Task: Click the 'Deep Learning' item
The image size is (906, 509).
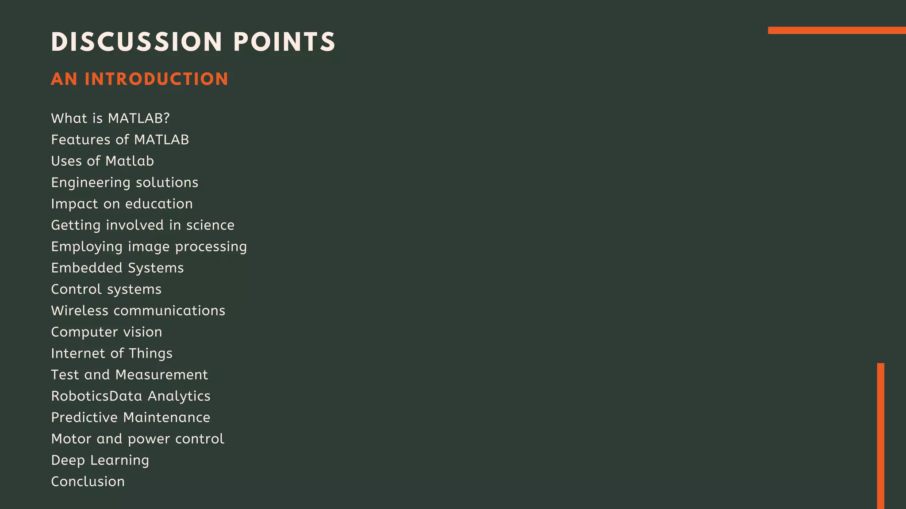Action: (100, 460)
